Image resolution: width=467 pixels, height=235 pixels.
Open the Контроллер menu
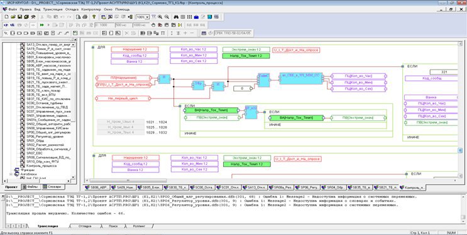(91, 9)
